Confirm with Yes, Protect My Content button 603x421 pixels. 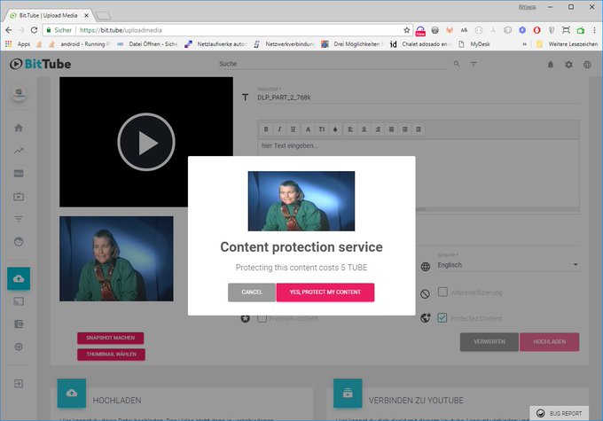point(325,292)
